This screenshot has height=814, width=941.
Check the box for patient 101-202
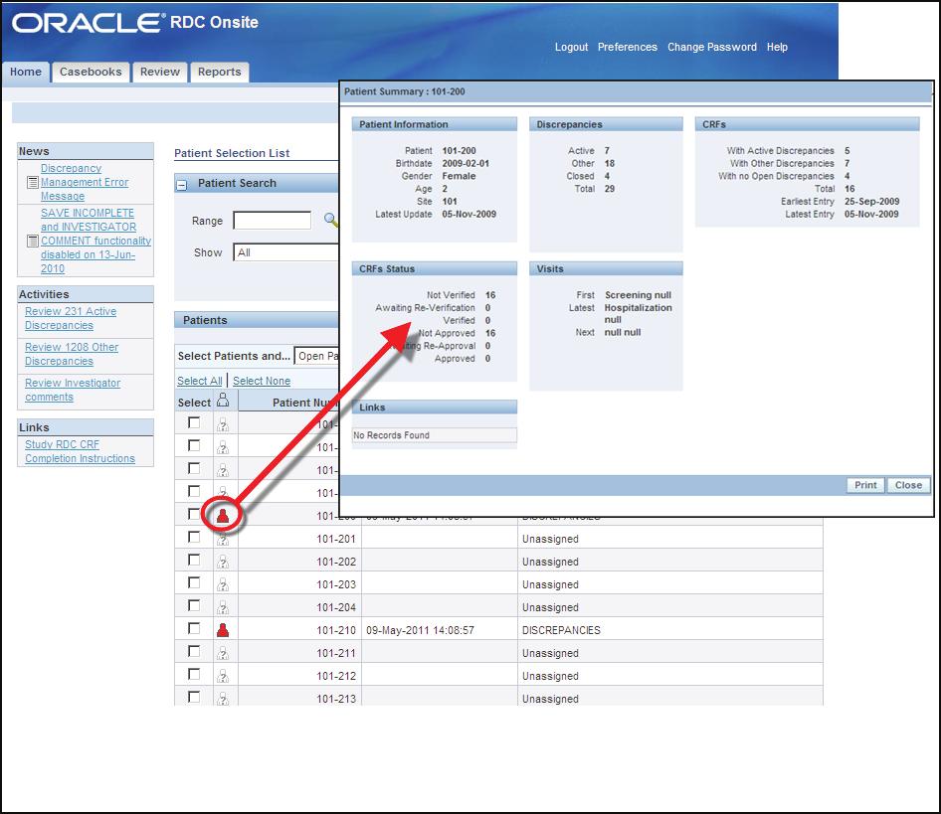(194, 560)
